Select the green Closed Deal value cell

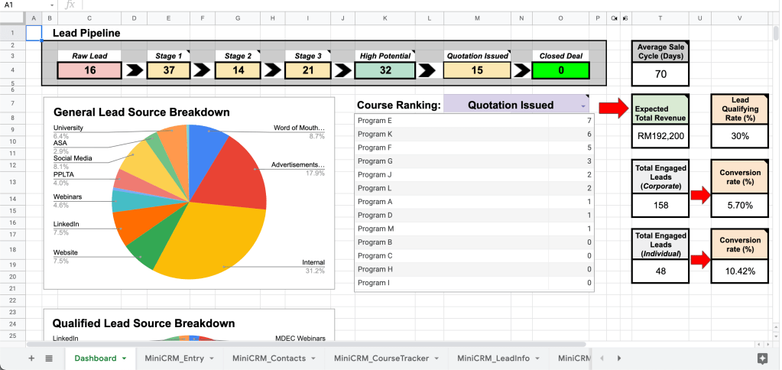click(561, 70)
